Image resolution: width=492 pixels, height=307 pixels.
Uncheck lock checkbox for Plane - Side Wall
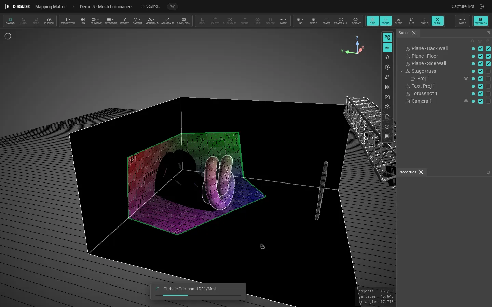tap(488, 64)
